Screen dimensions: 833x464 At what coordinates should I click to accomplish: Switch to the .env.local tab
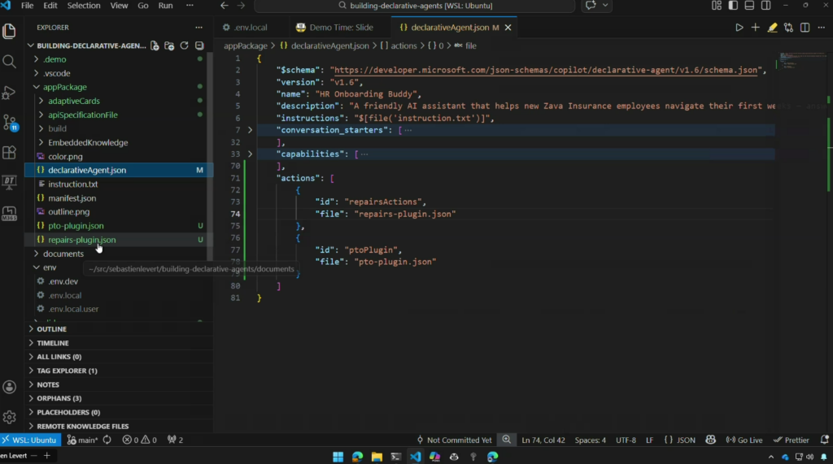click(x=250, y=28)
